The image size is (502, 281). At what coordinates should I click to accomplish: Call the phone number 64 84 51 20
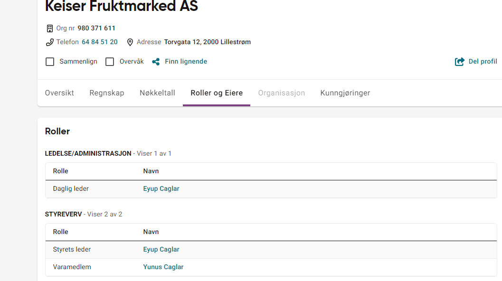[100, 42]
